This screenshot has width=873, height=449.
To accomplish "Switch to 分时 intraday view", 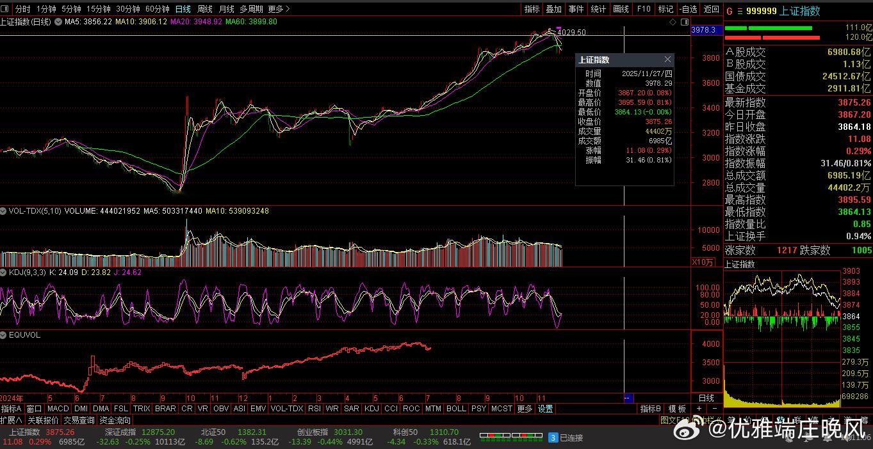I will pos(22,9).
